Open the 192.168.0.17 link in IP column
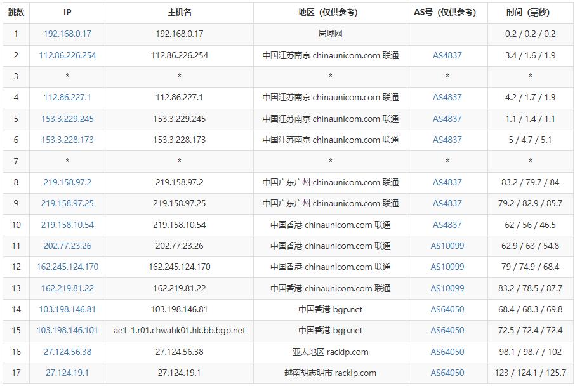The height and width of the screenshot is (386, 575). [67, 34]
